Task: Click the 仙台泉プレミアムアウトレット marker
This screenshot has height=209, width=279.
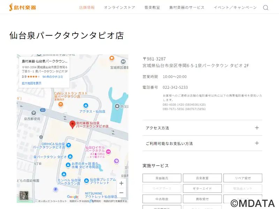Action: (x=86, y=181)
